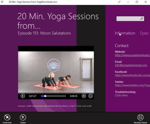Open the hamburger menu icon
150x124 pixels.
click(x=2, y=2)
